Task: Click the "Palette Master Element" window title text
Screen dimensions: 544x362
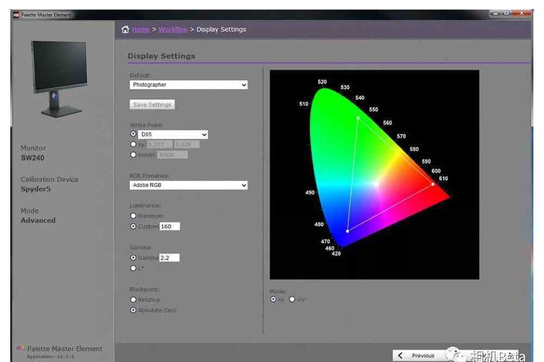Action: pos(46,15)
